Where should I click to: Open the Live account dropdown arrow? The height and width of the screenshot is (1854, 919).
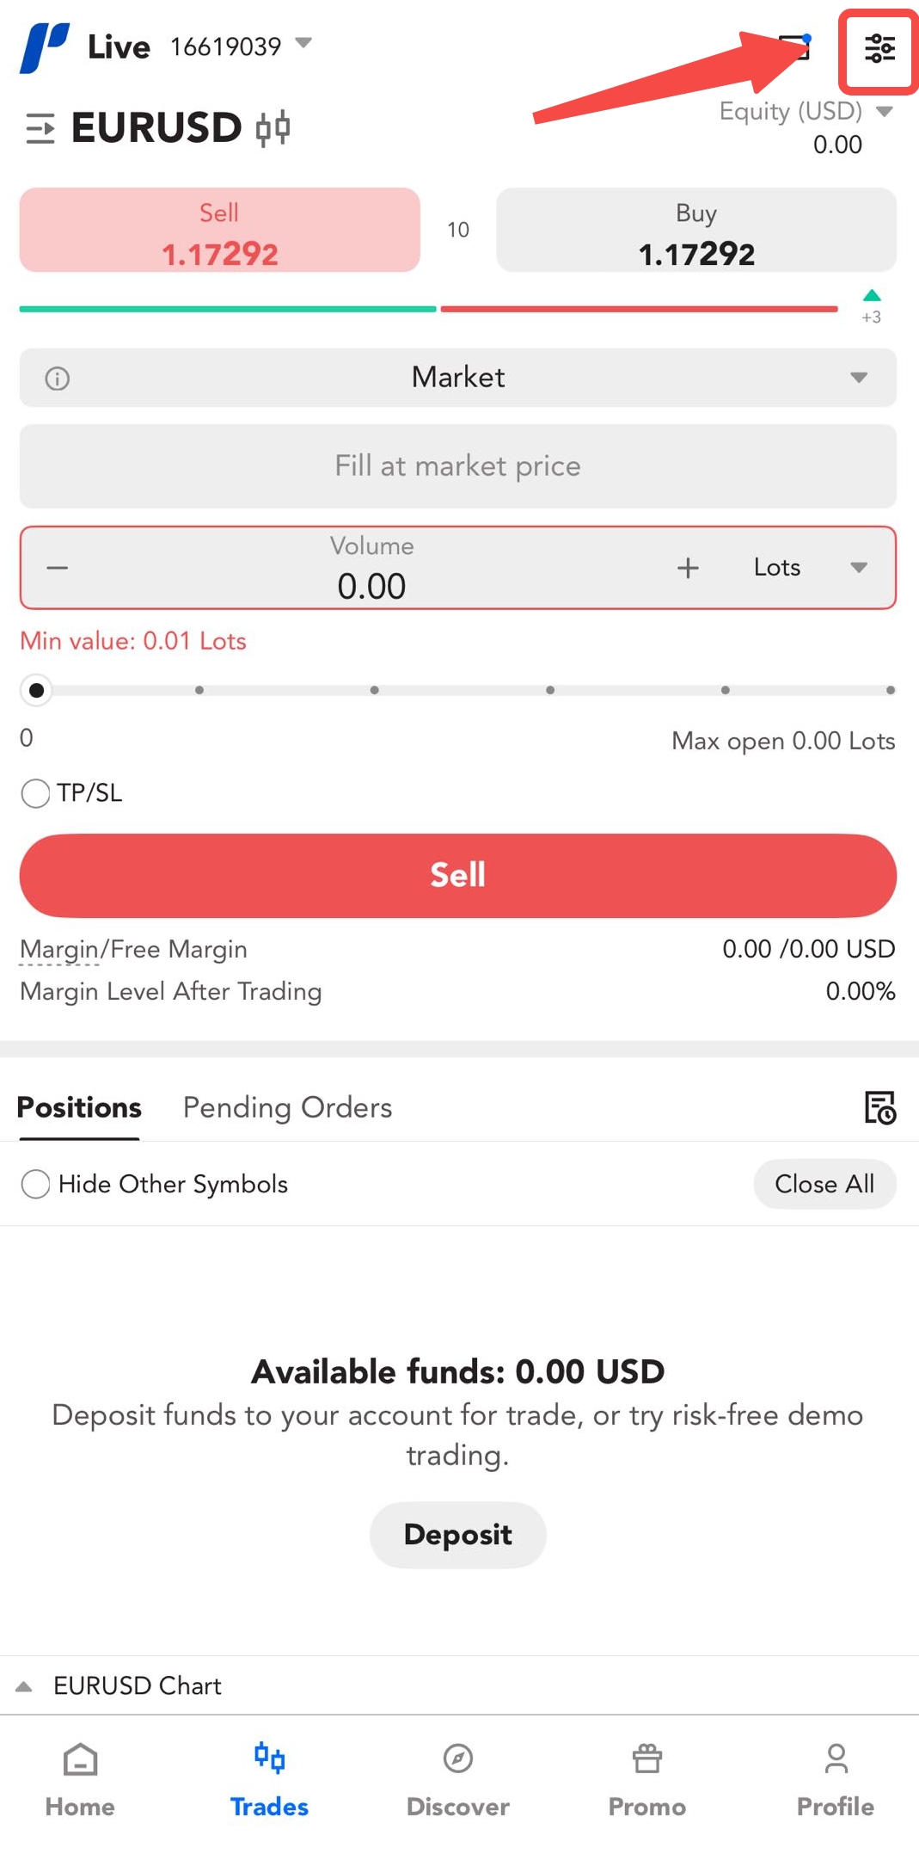[303, 43]
